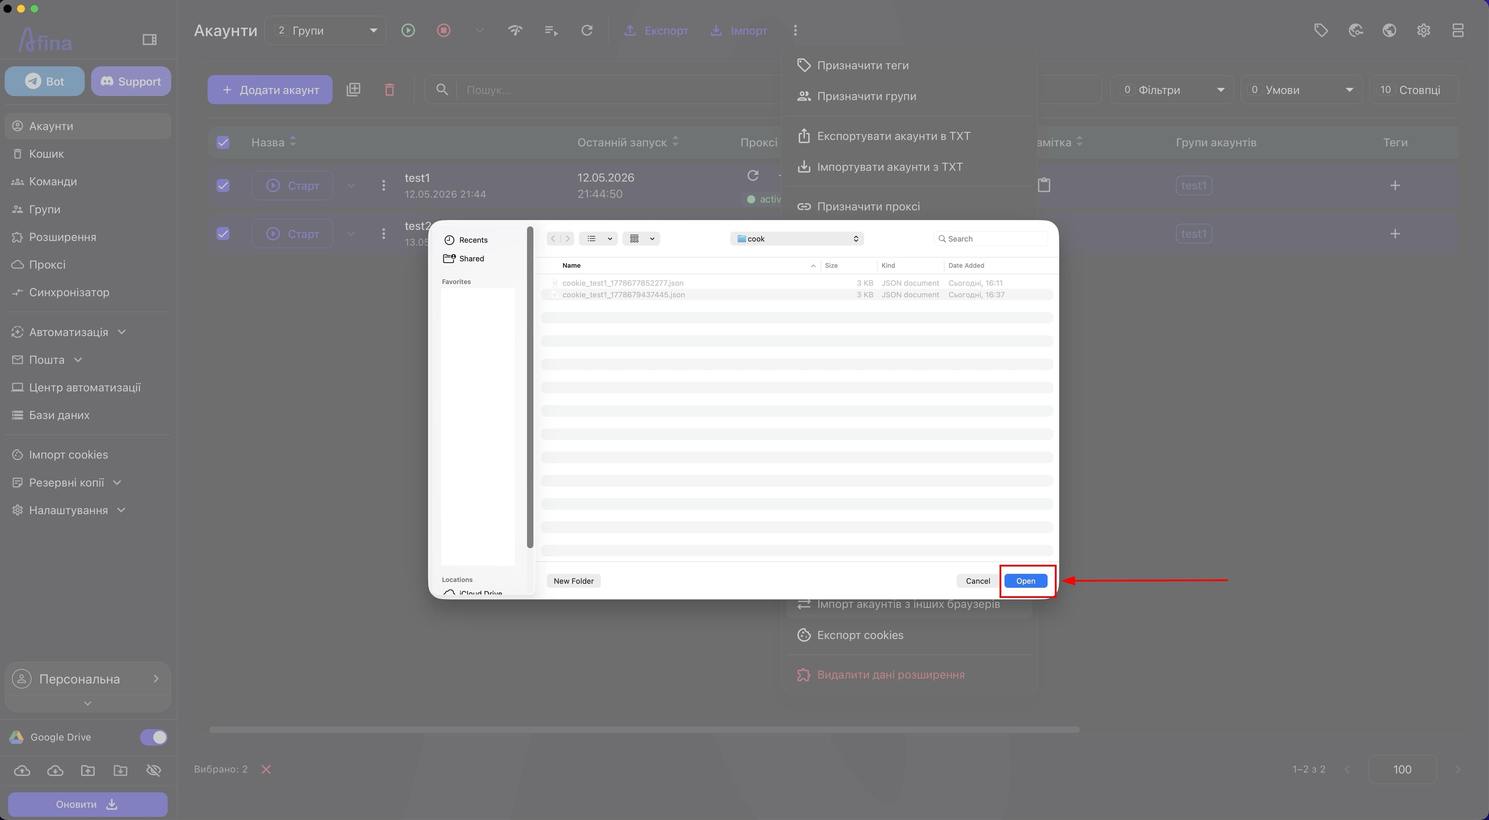Collapse the sidebar with panel icon

click(x=150, y=39)
